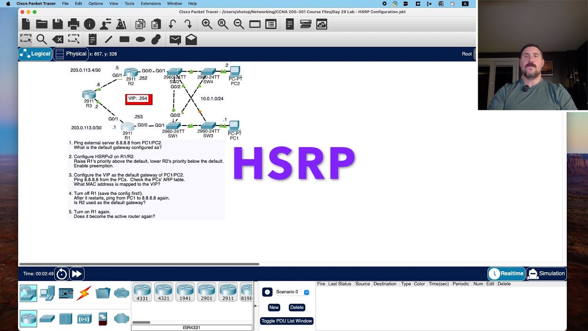
Task: Pick the 1941 router model
Action: (x=185, y=292)
